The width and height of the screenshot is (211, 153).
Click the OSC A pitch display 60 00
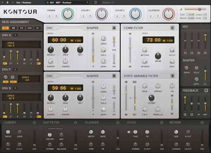[x=65, y=40]
